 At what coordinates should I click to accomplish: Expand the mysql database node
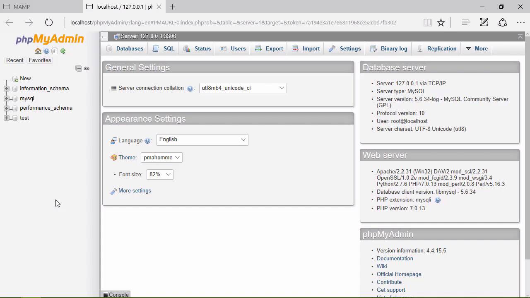pyautogui.click(x=6, y=99)
